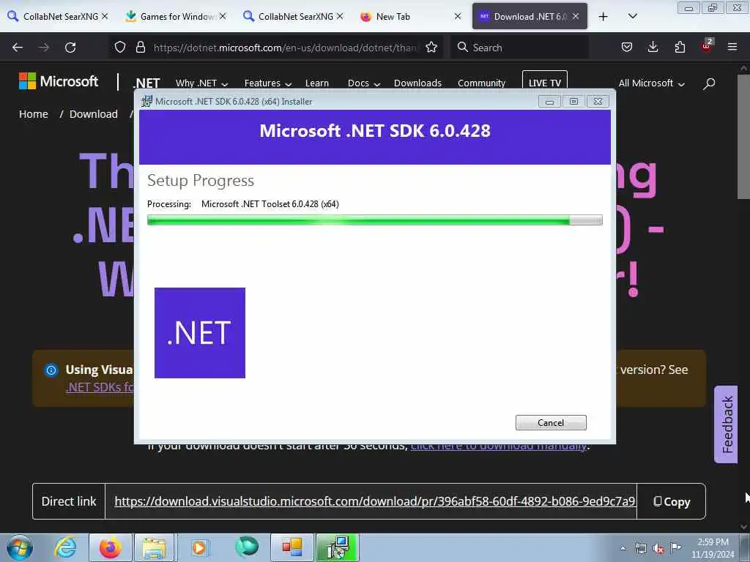Viewport: 750px width, 562px height.
Task: Open the extensions puzzle icon
Action: pyautogui.click(x=680, y=47)
